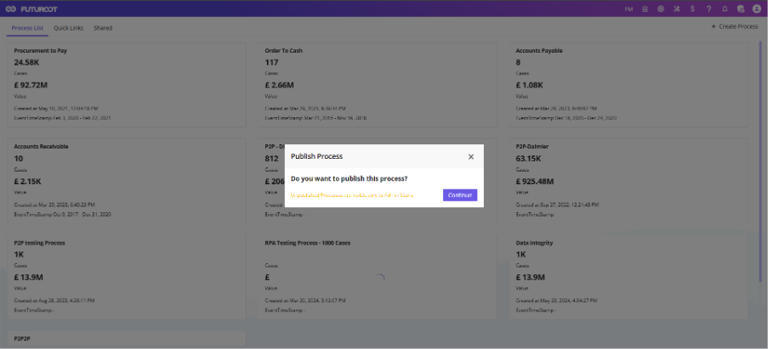Open the Accounts Payable process card
Screen dimensions: 768x349
(x=629, y=85)
